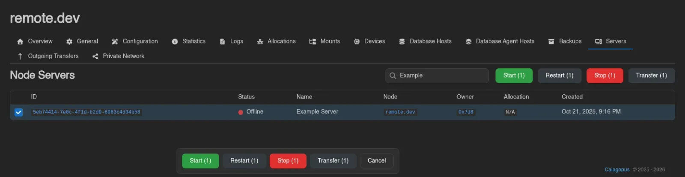Click the server search field containing Example
Screen dimensions: 685x177
click(437, 75)
